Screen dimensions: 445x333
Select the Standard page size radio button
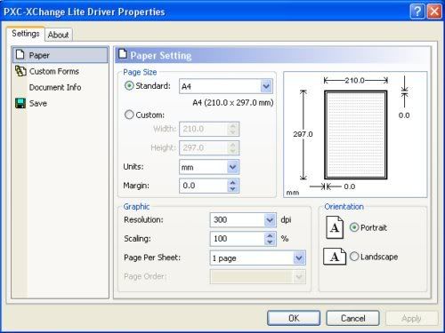pos(129,86)
